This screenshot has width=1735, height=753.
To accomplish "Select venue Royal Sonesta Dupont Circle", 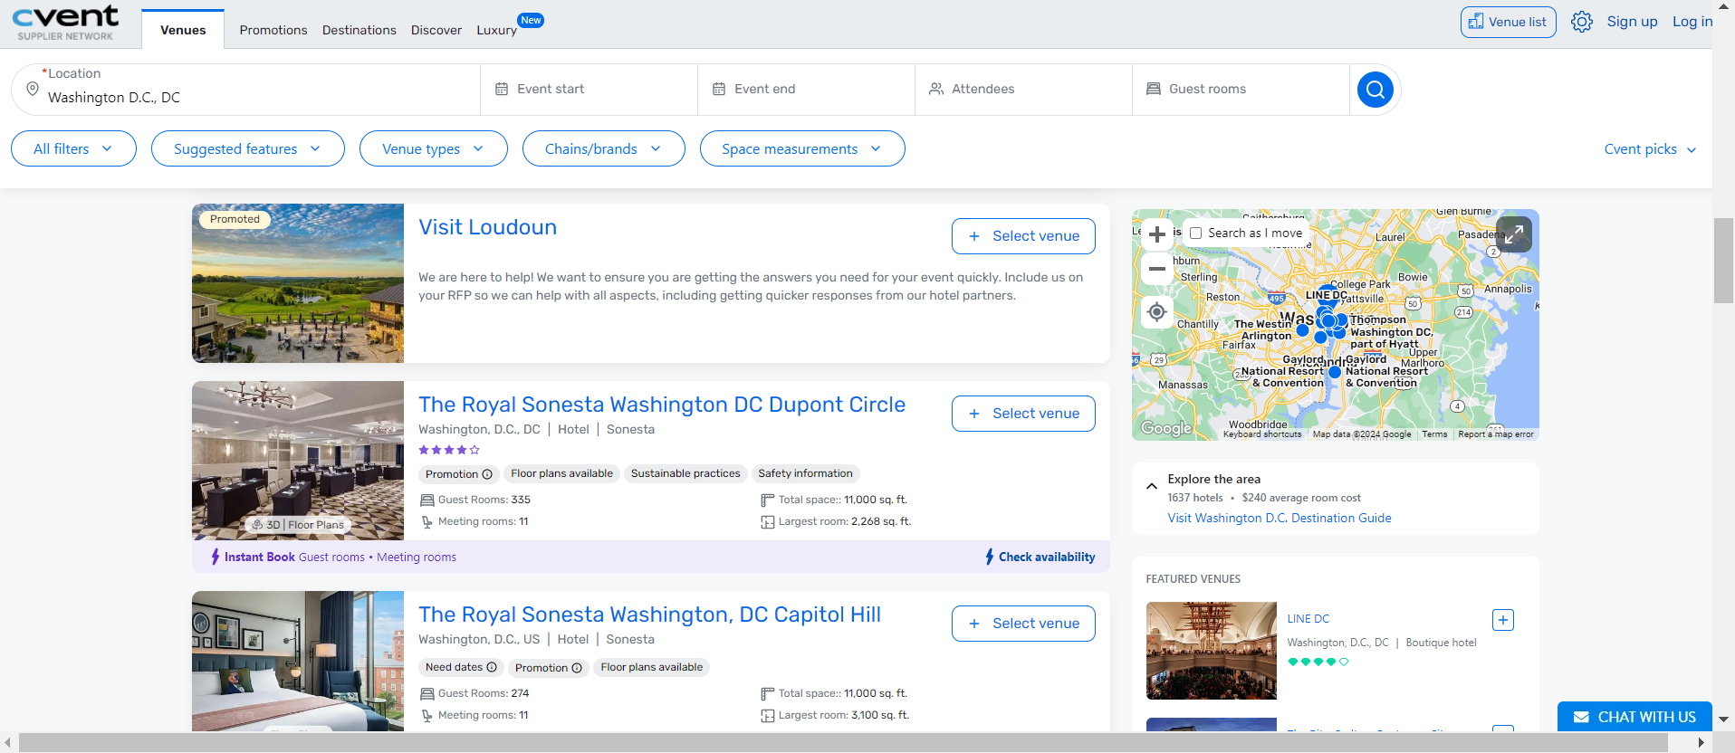I will tap(1023, 414).
